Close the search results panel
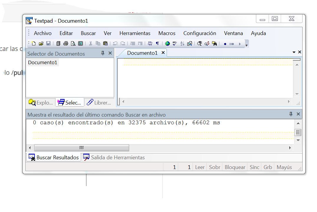Viewport: 317px width, 212px height. tap(298, 114)
